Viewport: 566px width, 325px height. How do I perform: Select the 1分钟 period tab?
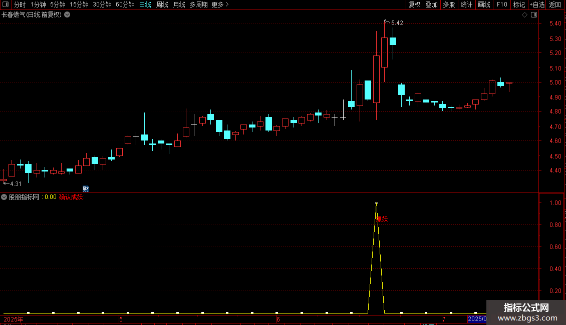tap(38, 4)
